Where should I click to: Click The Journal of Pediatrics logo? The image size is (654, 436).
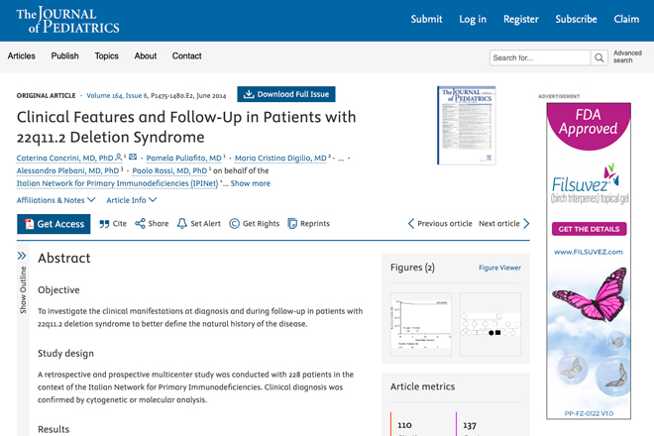[67, 20]
